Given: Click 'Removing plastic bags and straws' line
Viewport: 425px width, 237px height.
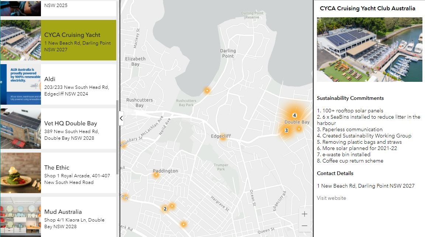Looking at the screenshot, I should [x=359, y=142].
